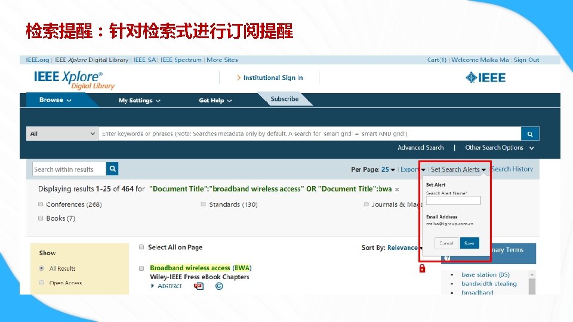Click IEEE.org in the top bar
The height and width of the screenshot is (322, 573).
pos(37,60)
